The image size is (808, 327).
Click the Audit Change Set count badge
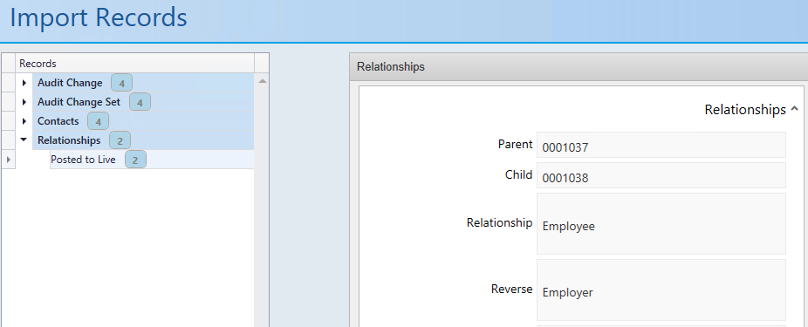140,102
